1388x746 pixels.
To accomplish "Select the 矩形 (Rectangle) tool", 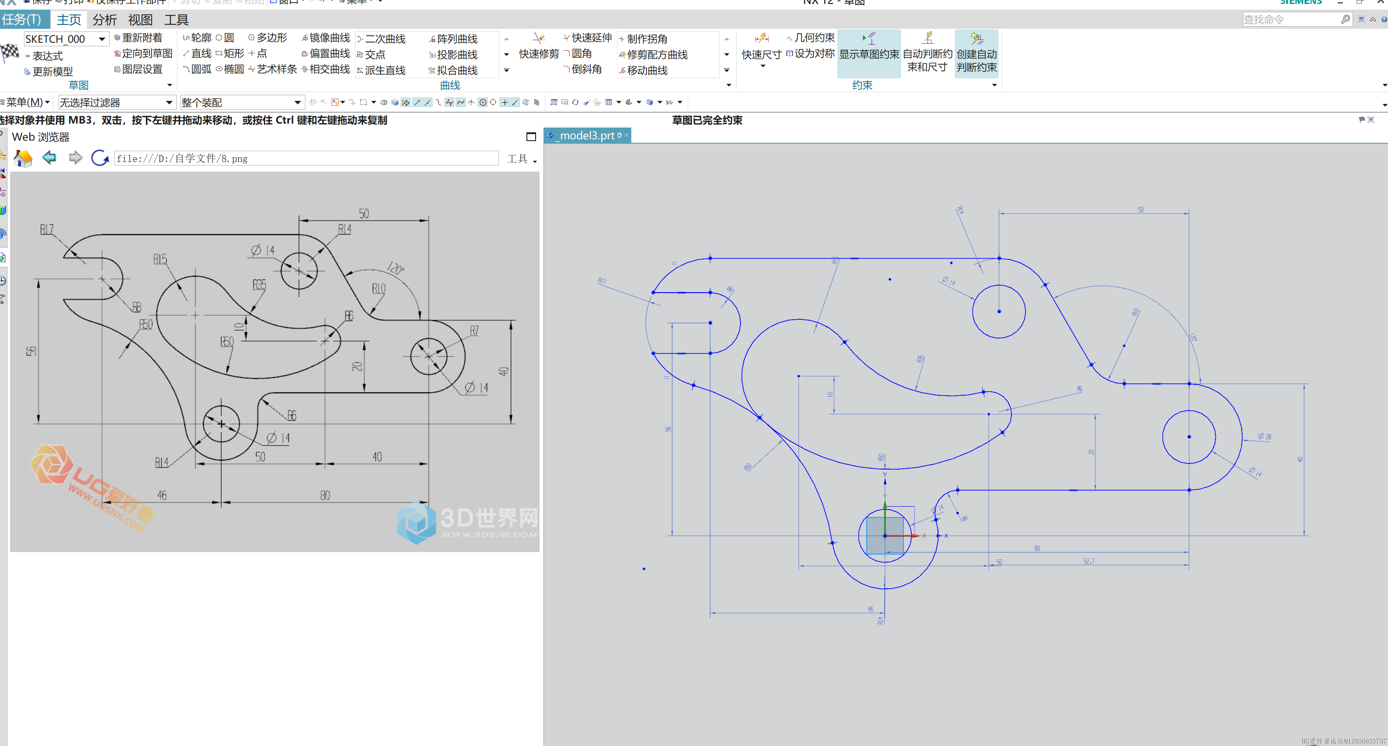I will (229, 53).
